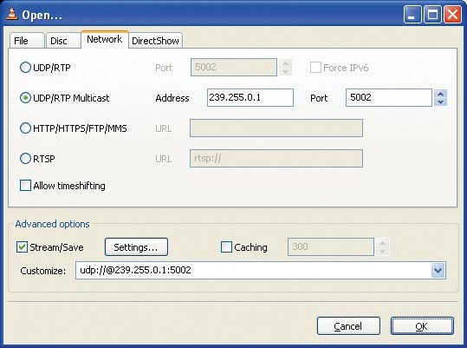
Task: Click the multicast Address field 239.255.0.1
Action: coord(250,97)
